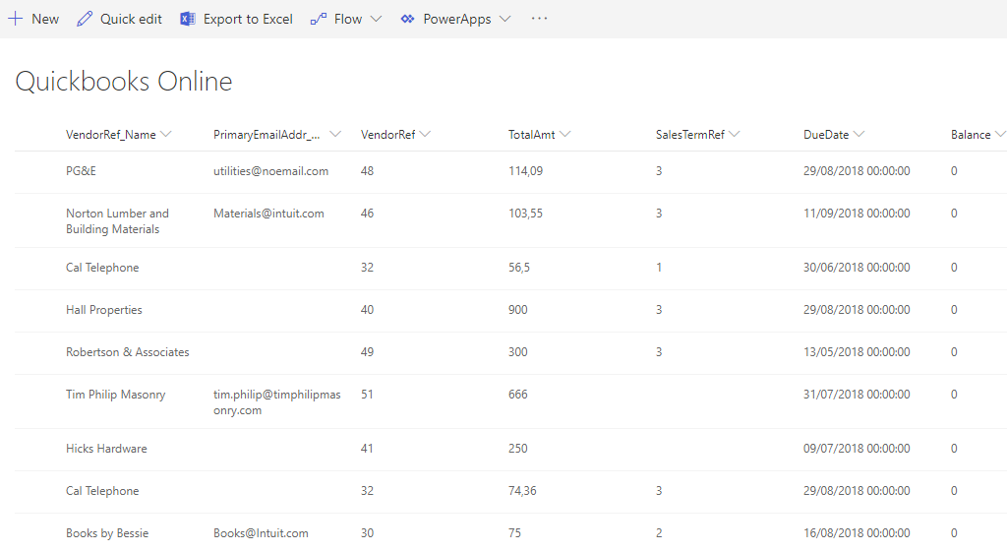Click the Quick edit pencil icon

pyautogui.click(x=85, y=19)
